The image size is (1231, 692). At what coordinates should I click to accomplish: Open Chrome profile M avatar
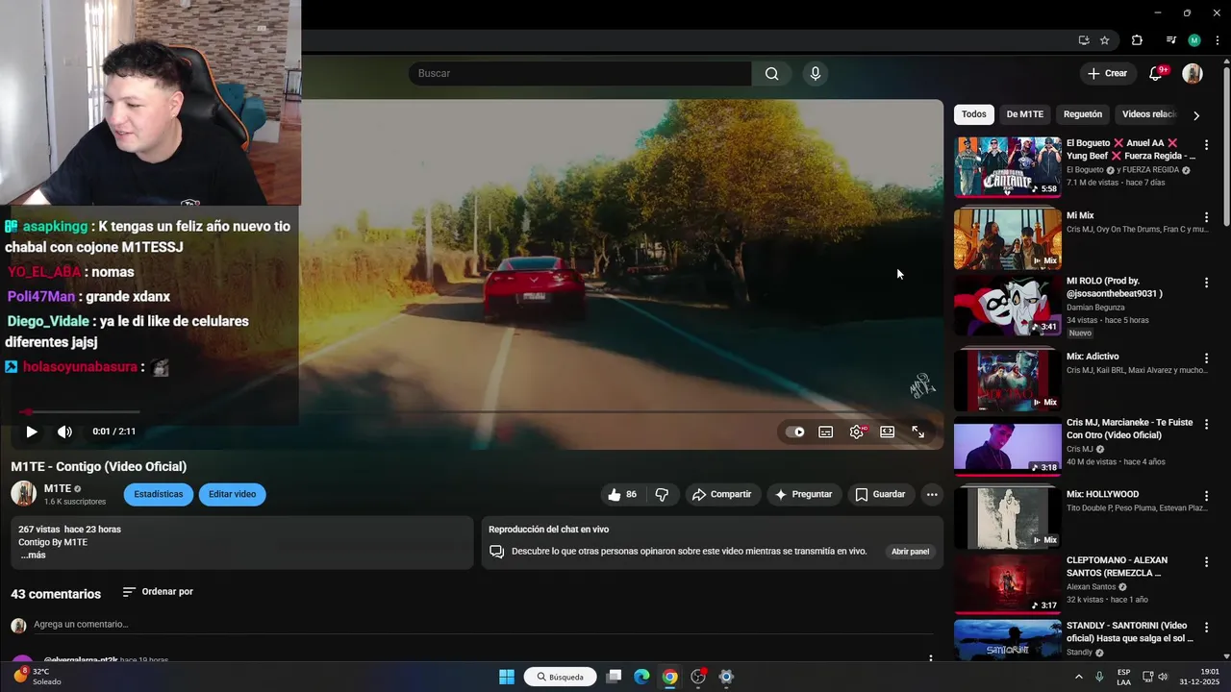tap(1194, 40)
